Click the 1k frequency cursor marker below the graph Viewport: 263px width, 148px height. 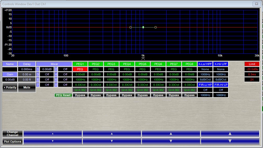[x=143, y=59]
